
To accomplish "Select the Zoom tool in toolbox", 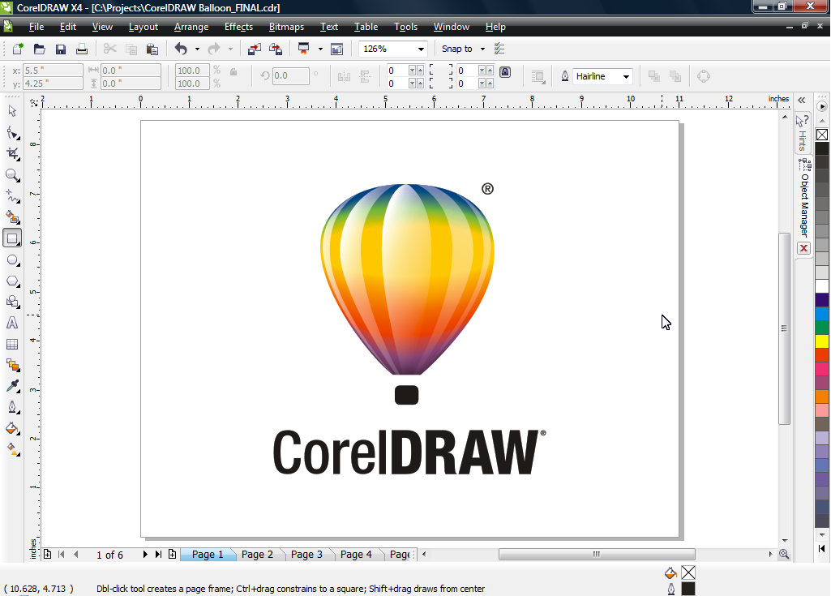I will (12, 175).
